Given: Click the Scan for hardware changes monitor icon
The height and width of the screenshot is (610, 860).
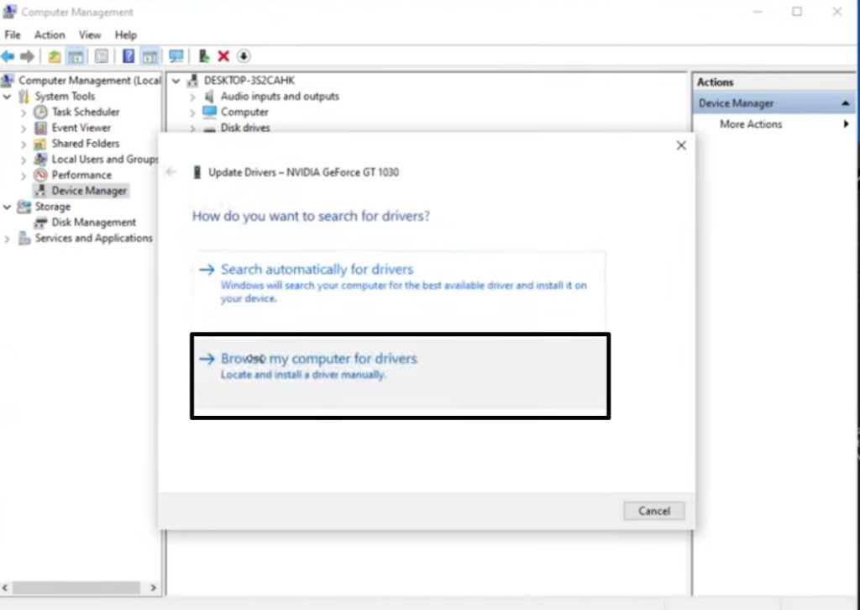Looking at the screenshot, I should coord(176,56).
